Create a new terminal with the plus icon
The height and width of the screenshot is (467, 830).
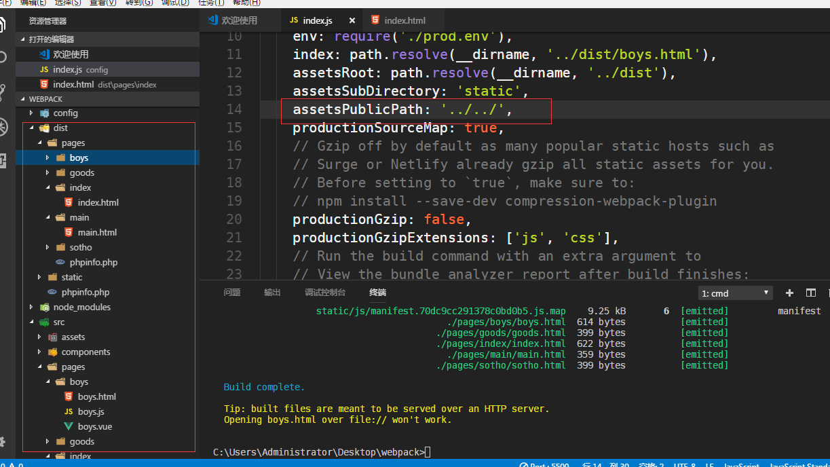(x=789, y=293)
